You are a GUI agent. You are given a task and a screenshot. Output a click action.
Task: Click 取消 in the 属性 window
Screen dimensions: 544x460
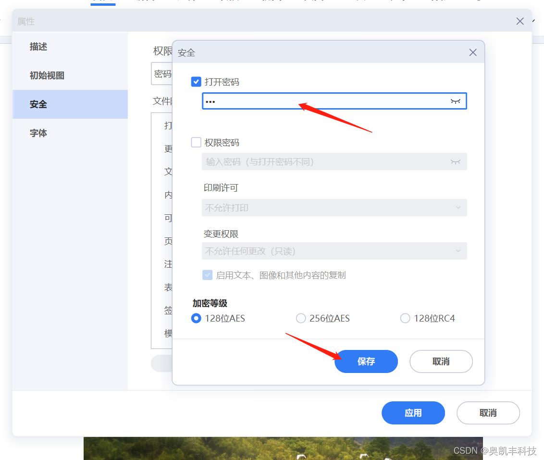pyautogui.click(x=488, y=413)
